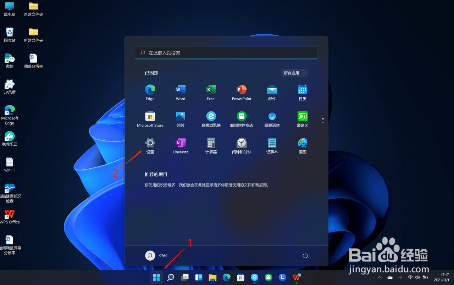The width and height of the screenshot is (454, 285).
Task: Open Edge from the Start menu pinned apps
Action: pyautogui.click(x=150, y=93)
